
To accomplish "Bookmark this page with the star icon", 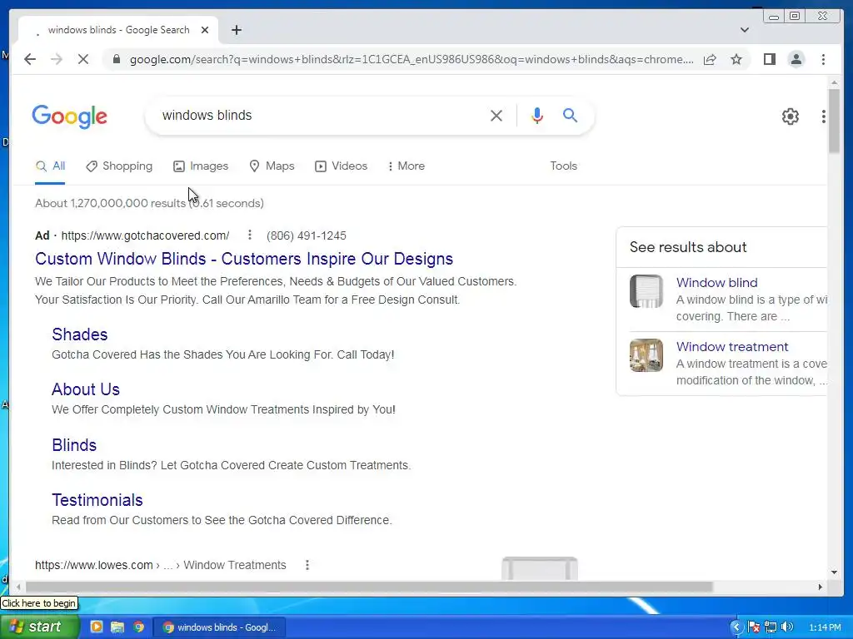I will tap(736, 59).
